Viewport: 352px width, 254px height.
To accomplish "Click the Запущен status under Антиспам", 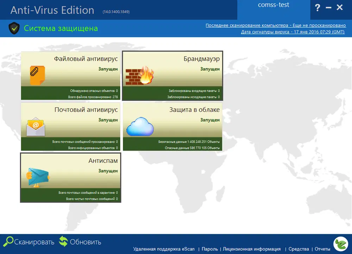I will coord(108,171).
